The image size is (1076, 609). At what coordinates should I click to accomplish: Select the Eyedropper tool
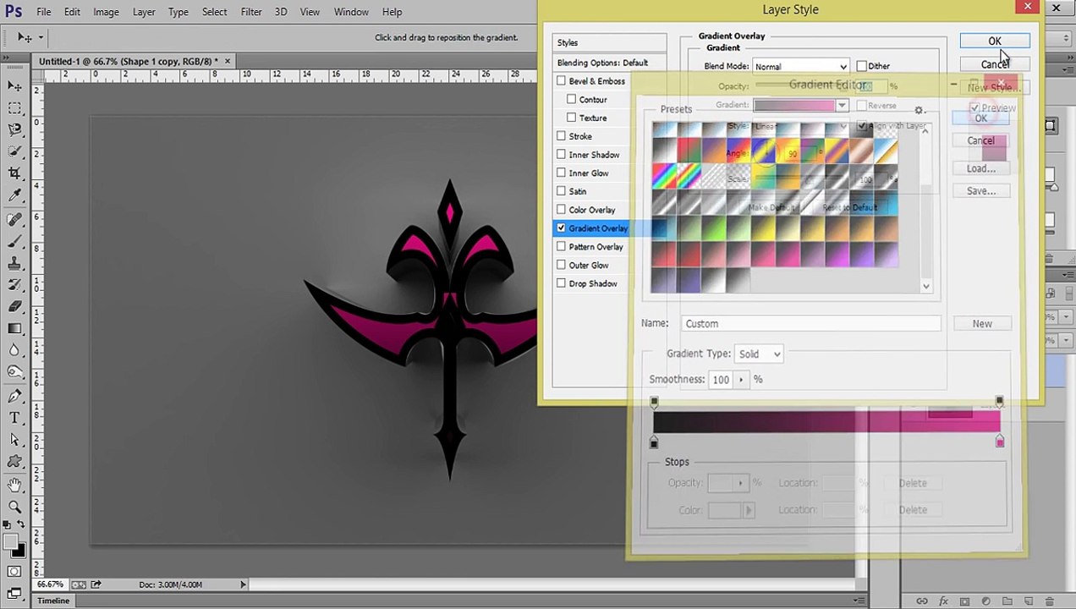click(15, 195)
